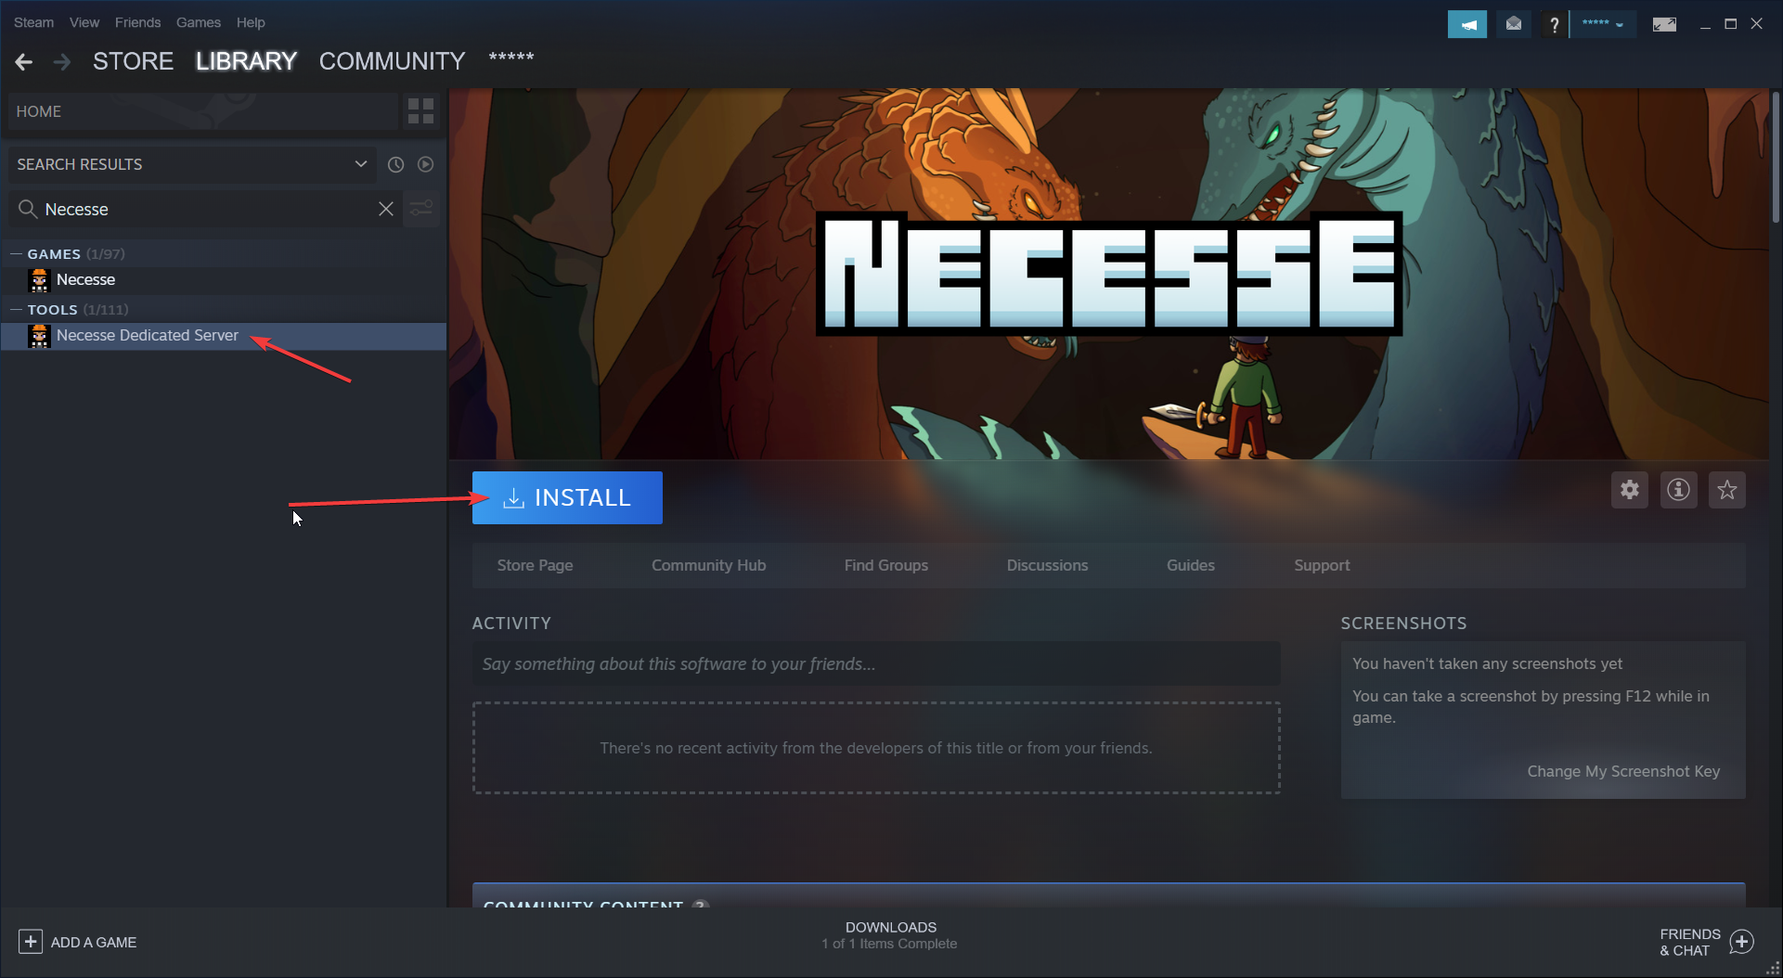Open the Help menu

(x=251, y=22)
